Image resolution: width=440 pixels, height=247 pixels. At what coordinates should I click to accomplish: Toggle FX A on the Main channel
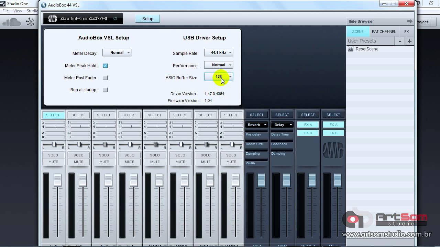coord(333,125)
